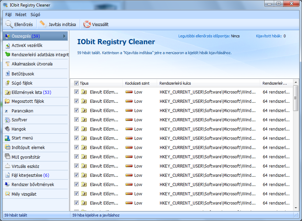Expand the Összegzés arrow in sidebar
The width and height of the screenshot is (302, 221).
[64, 36]
